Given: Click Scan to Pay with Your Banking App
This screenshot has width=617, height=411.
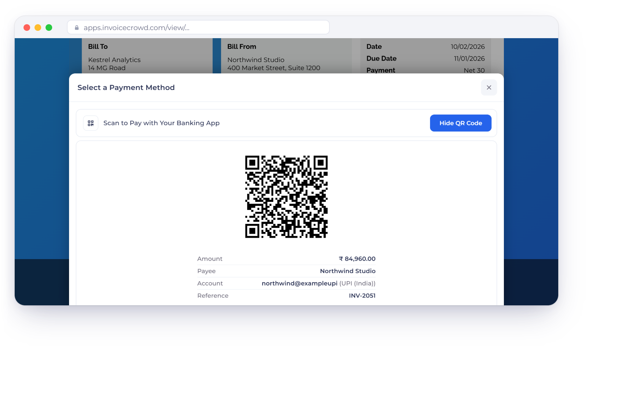Looking at the screenshot, I should click(x=162, y=123).
